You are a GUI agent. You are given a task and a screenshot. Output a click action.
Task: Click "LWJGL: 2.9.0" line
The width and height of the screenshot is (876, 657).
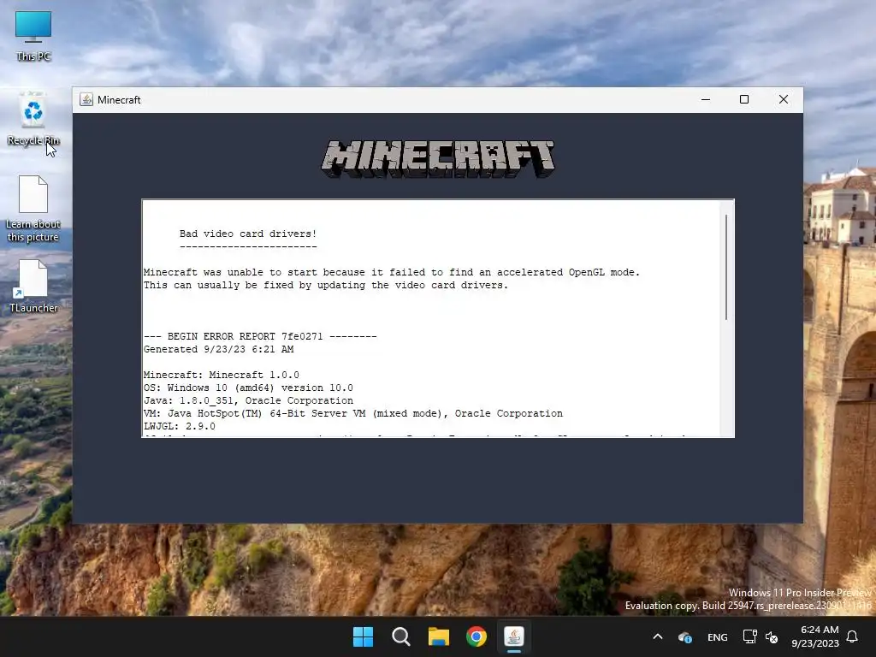(x=180, y=426)
